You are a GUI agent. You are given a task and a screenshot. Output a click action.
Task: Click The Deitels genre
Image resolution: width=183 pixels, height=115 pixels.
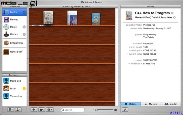148,37
